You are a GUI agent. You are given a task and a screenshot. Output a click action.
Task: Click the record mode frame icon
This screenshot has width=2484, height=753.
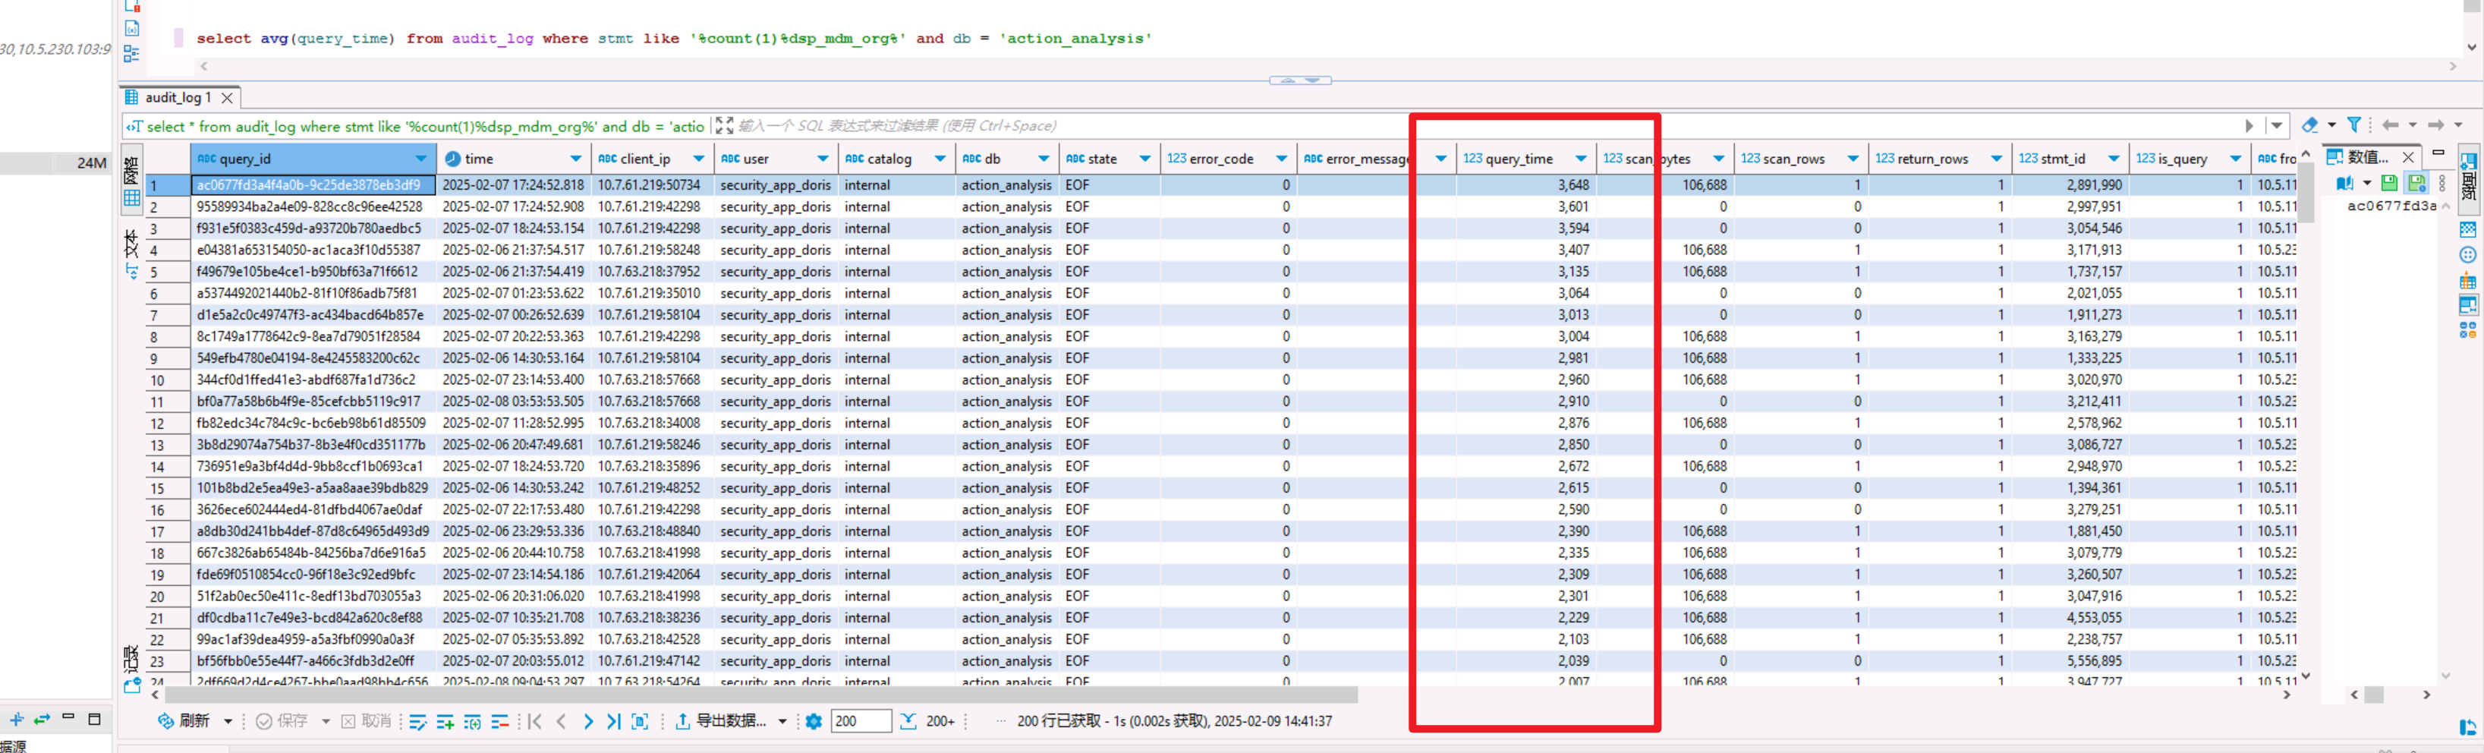639,721
